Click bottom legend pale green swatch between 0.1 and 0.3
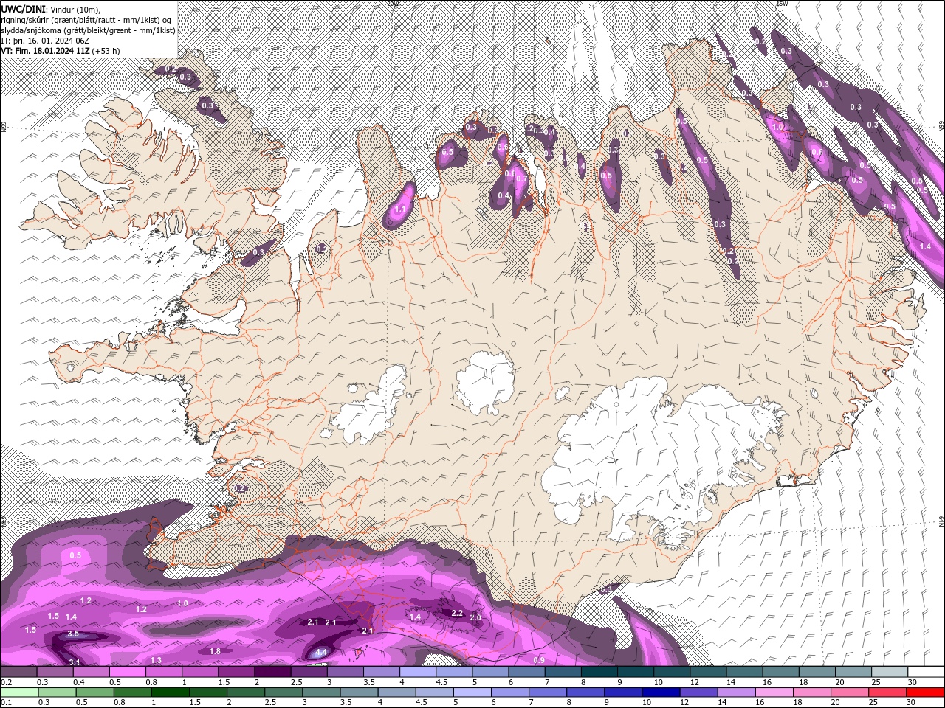Viewport: 945px width, 708px height. click(x=19, y=693)
